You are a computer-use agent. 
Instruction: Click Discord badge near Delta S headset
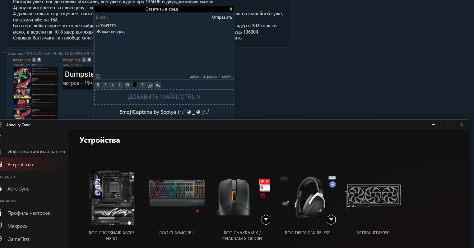pos(332,185)
